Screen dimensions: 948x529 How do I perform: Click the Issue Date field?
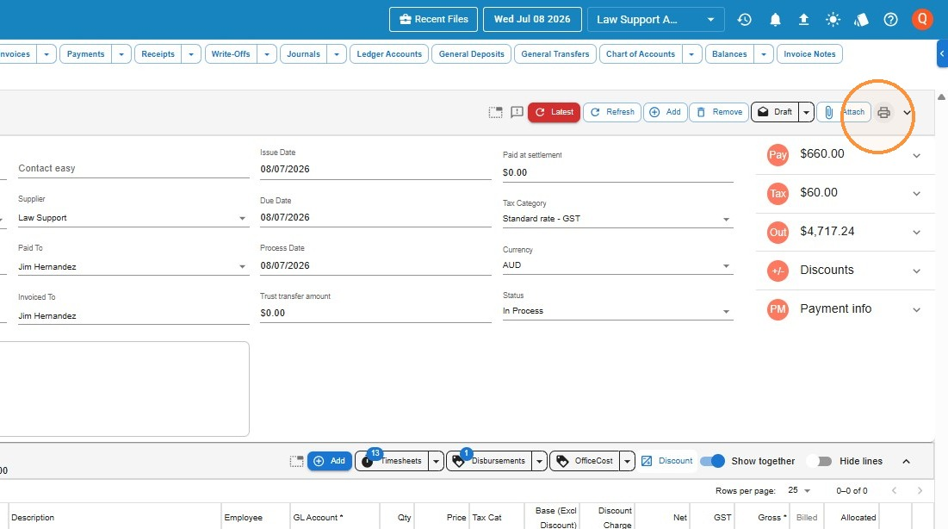tap(375, 170)
